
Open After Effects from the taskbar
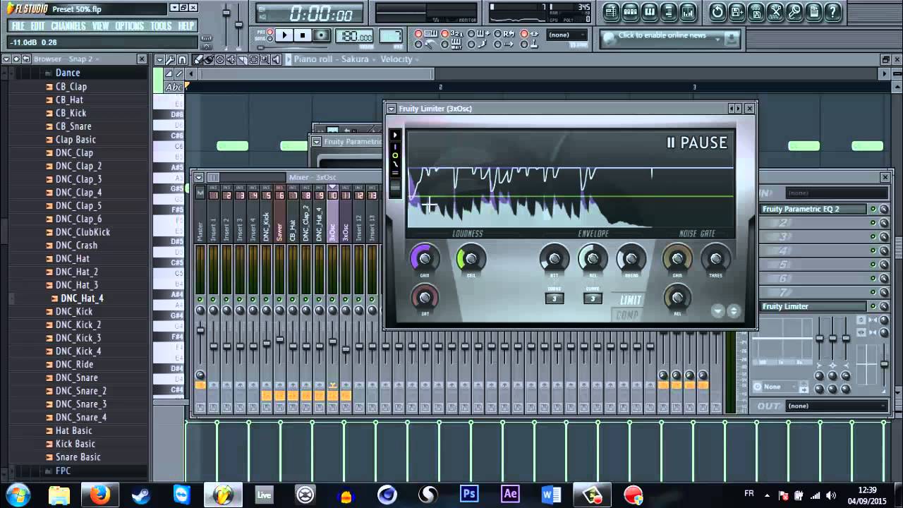510,495
